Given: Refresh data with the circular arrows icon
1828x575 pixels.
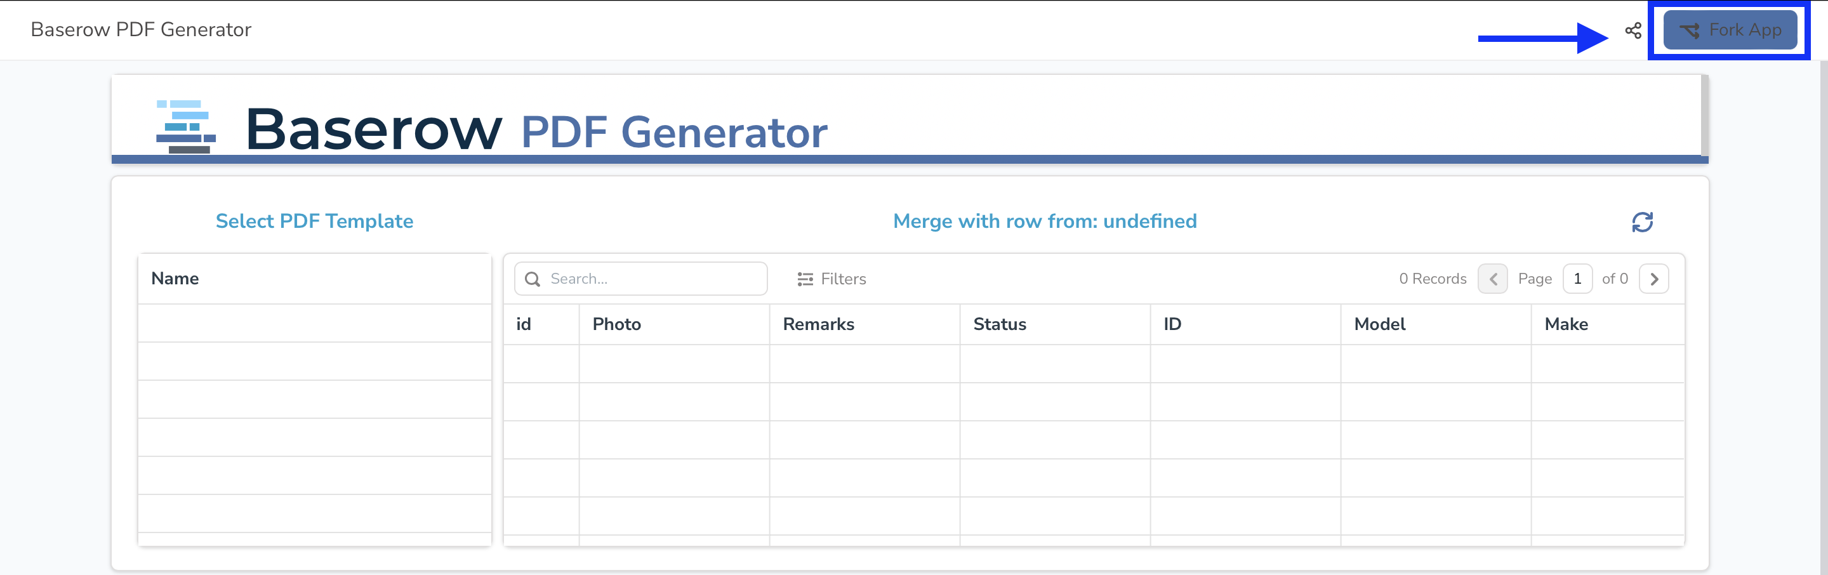Looking at the screenshot, I should pyautogui.click(x=1642, y=222).
